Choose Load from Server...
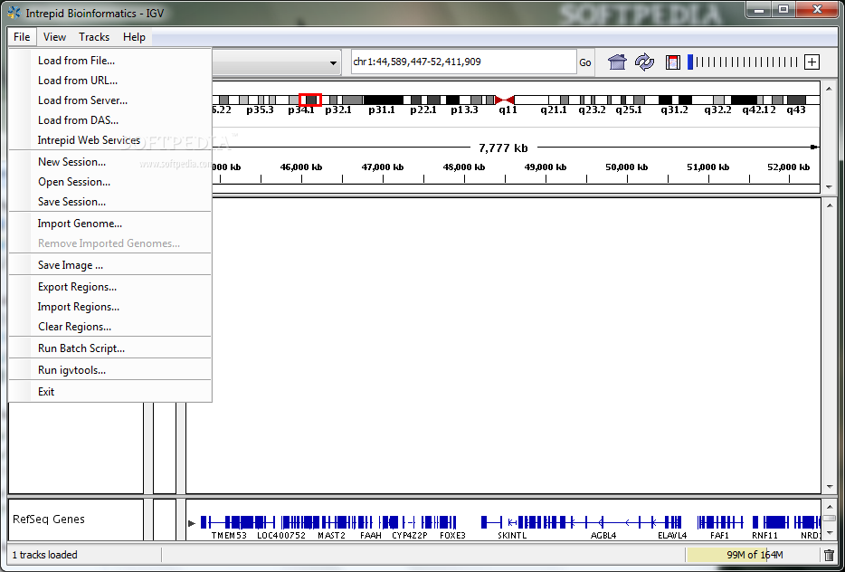This screenshot has height=572, width=845. 110,100
